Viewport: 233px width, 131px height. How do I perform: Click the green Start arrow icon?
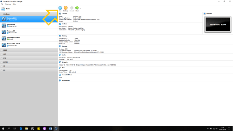tap(77, 8)
